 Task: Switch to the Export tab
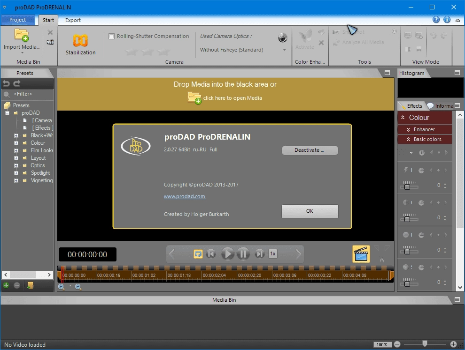click(73, 20)
